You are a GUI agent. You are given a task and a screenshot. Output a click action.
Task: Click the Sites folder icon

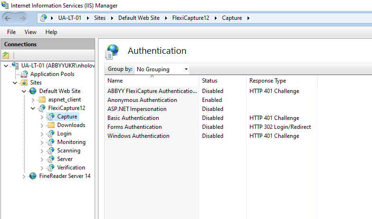24,83
